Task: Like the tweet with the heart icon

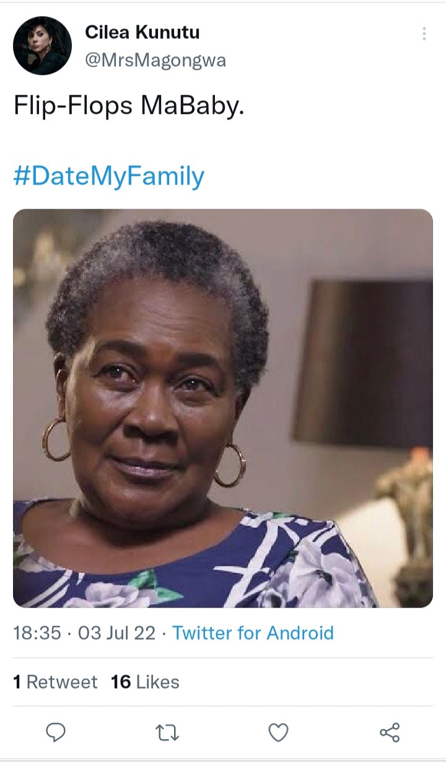Action: tap(278, 734)
